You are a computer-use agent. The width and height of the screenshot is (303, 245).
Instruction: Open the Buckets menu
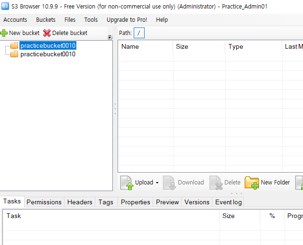pos(46,20)
